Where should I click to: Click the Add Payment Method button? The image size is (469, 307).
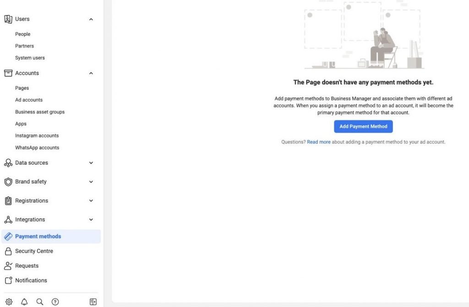tap(363, 126)
